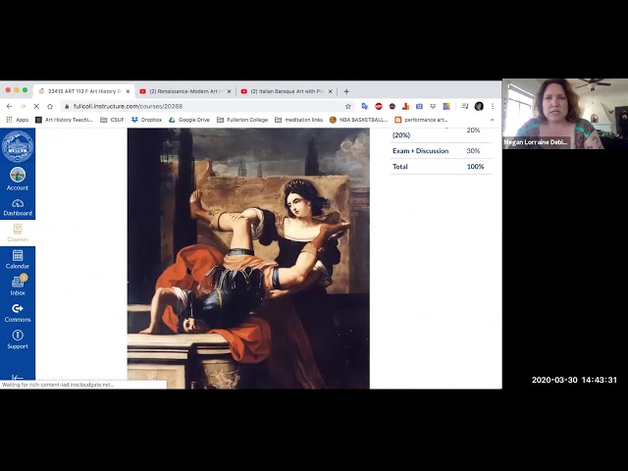Collapse the Canvas navigation sidebar arrow
Viewport: 628px width, 471px height.
point(18,377)
